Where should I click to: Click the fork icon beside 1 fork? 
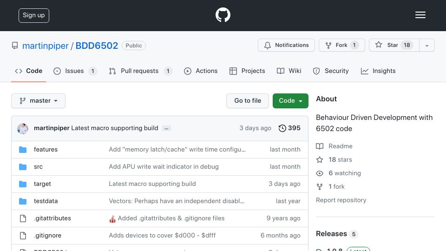pos(320,187)
